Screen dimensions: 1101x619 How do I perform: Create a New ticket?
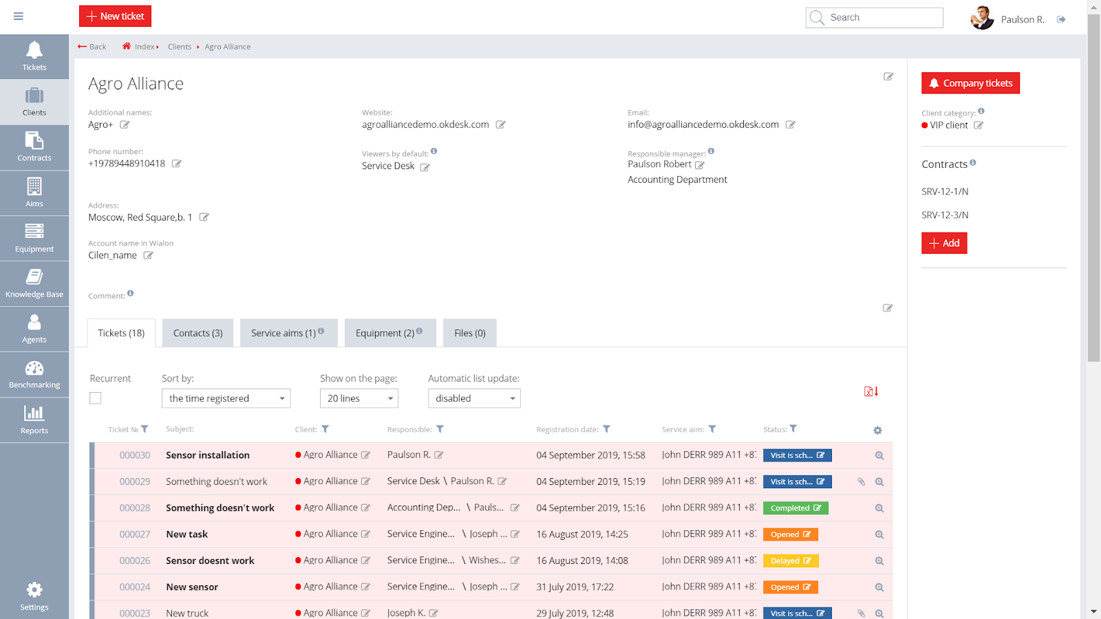[x=114, y=16]
